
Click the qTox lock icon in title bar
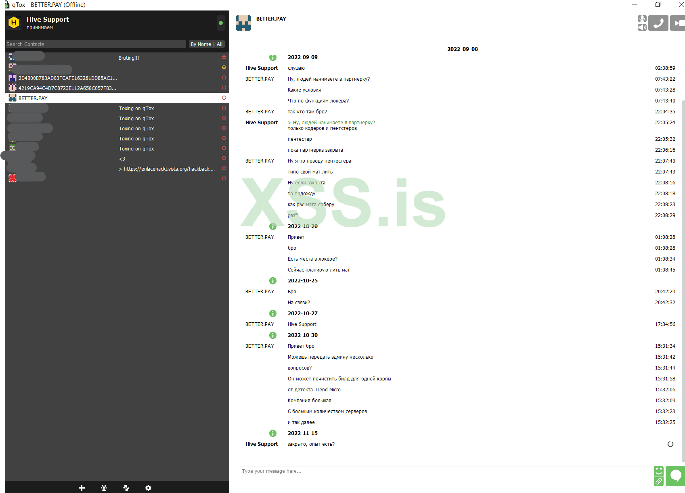coord(6,4)
